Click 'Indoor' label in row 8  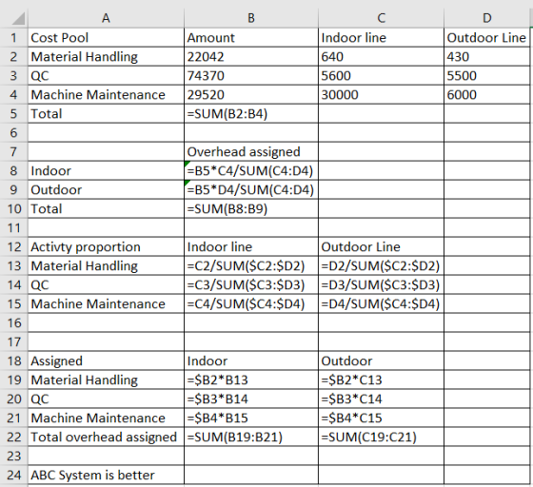(106, 170)
